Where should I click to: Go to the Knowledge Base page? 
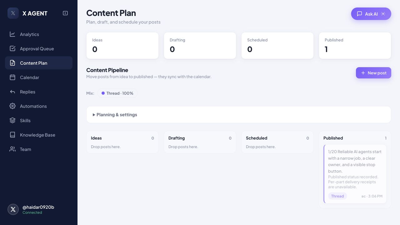(39, 135)
